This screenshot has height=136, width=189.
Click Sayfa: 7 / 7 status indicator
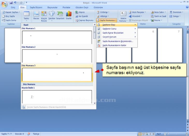pos(6,134)
